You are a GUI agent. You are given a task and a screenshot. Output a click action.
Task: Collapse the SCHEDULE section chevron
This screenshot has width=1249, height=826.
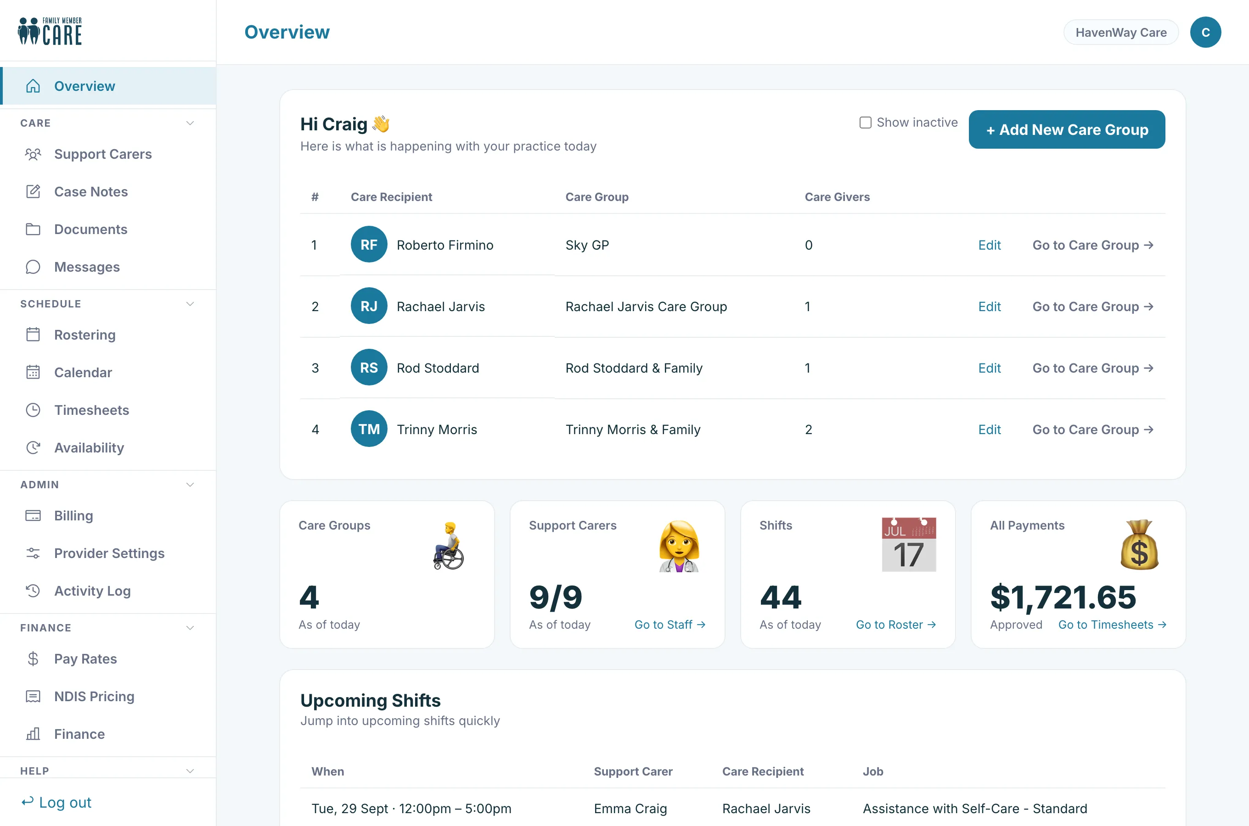[x=190, y=304]
